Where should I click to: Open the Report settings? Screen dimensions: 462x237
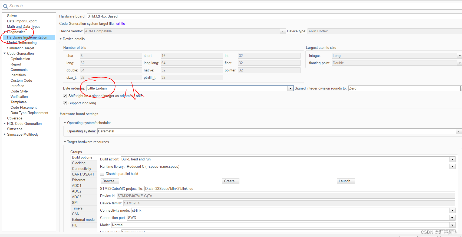click(16, 64)
